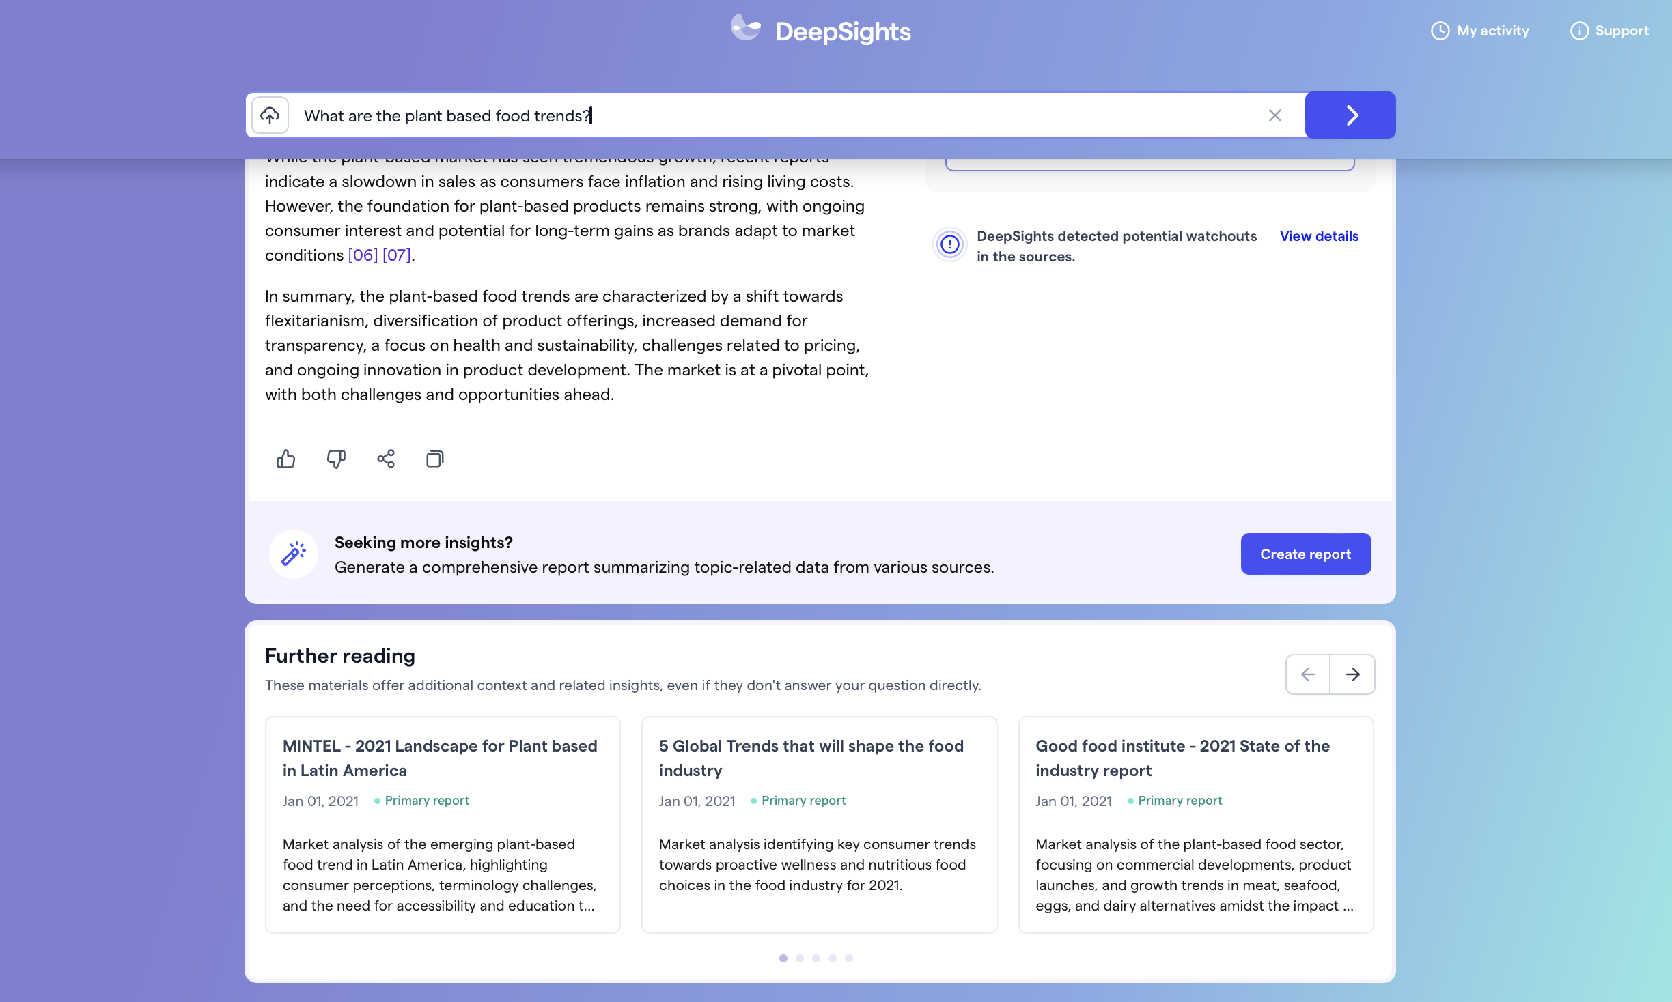Click the Create report button
Screen dimensions: 1672x1002
pos(1305,554)
